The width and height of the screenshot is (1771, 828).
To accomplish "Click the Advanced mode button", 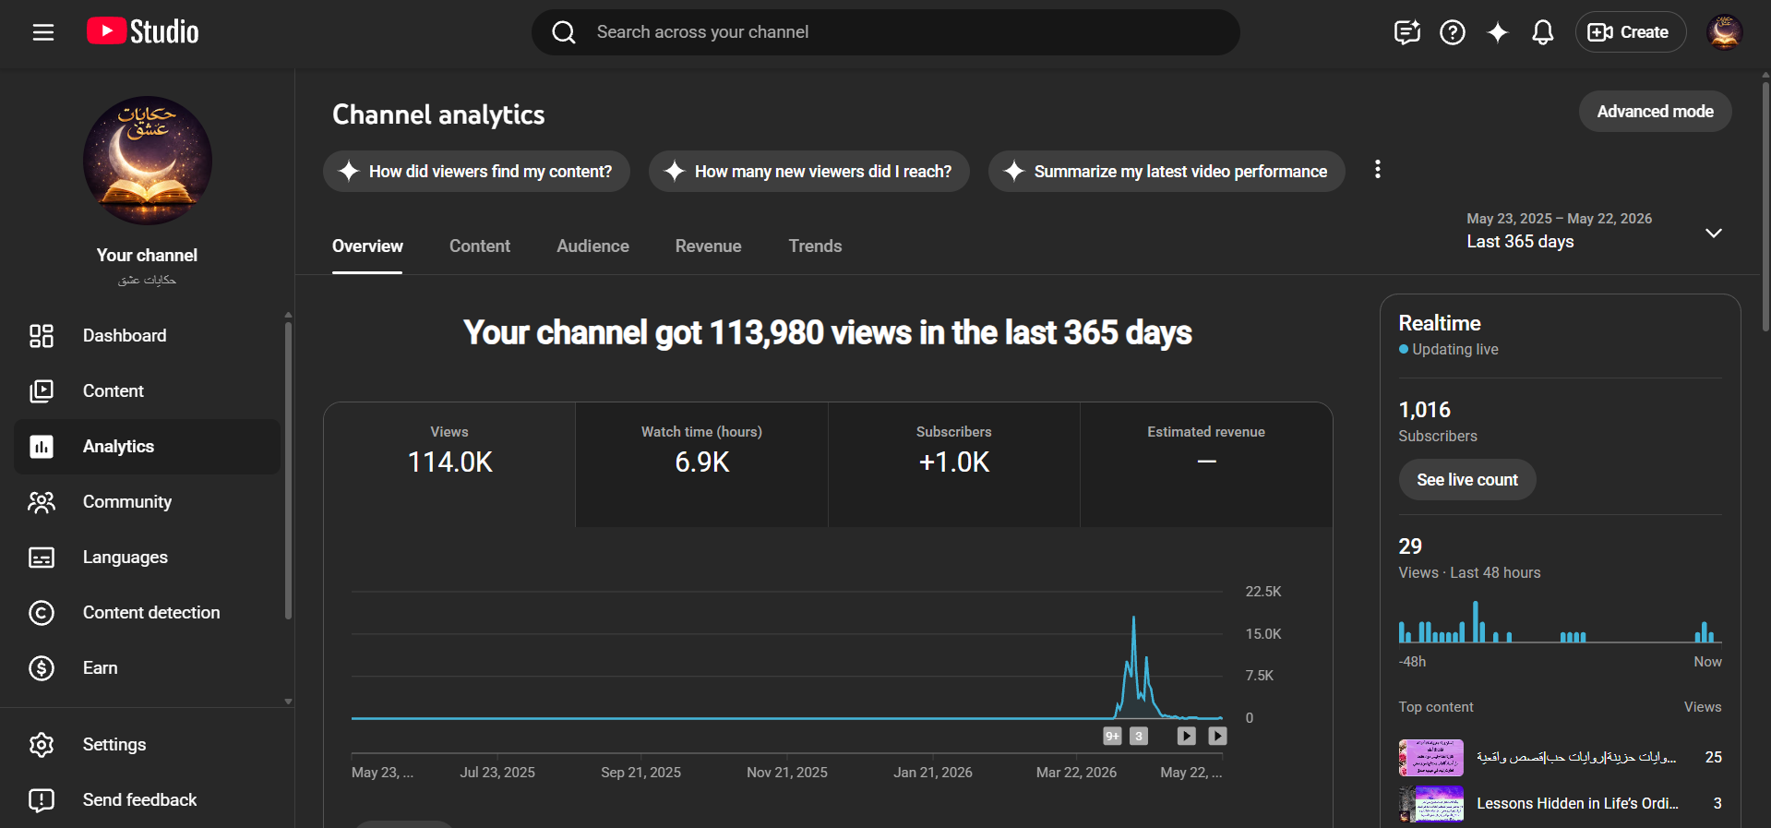I will [1655, 112].
